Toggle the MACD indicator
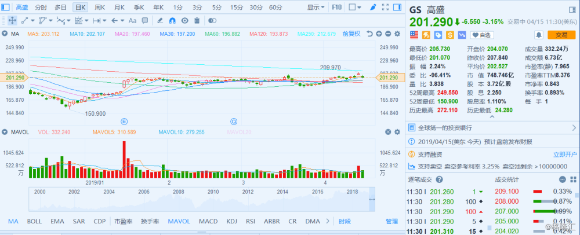This screenshot has width=580, height=235. click(x=208, y=221)
